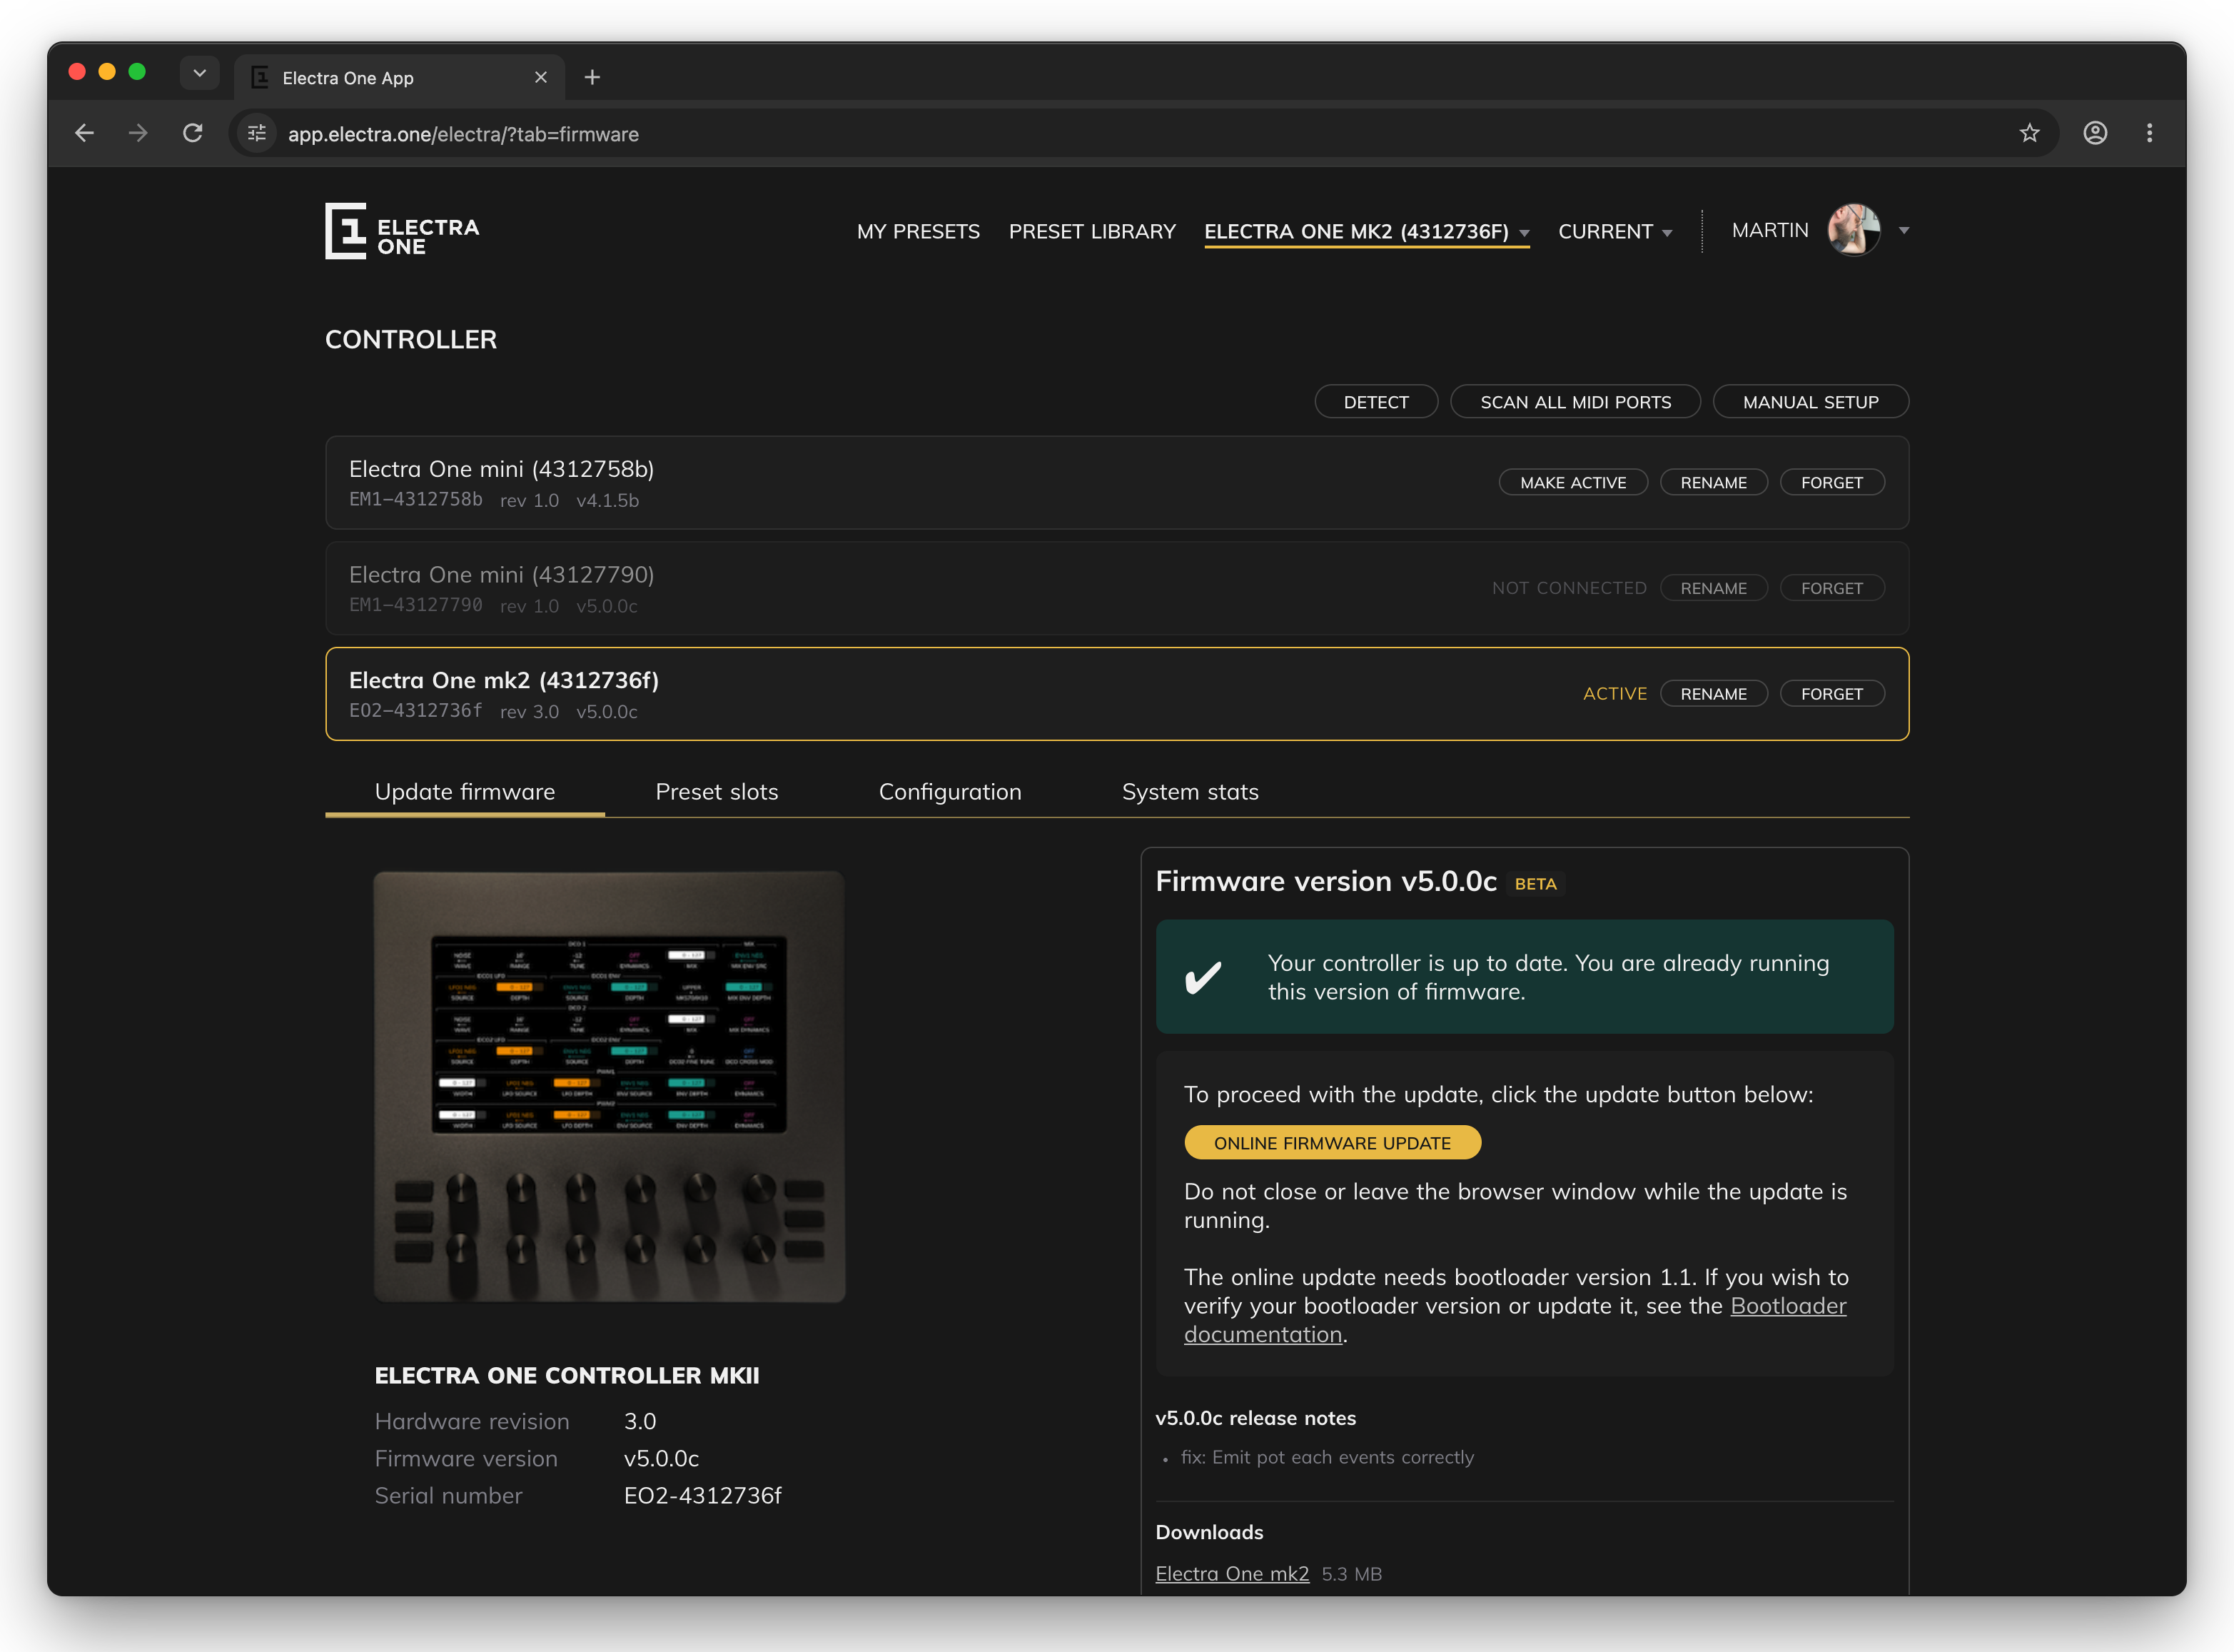This screenshot has width=2234, height=1652.
Task: Select the Electra One mini (4312758b) title
Action: [x=501, y=468]
